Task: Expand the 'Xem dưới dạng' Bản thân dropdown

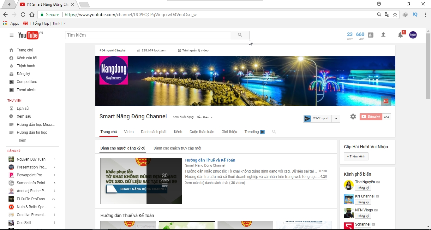Action: [x=205, y=117]
